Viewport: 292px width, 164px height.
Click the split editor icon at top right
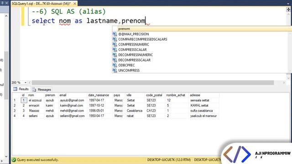coord(288,9)
